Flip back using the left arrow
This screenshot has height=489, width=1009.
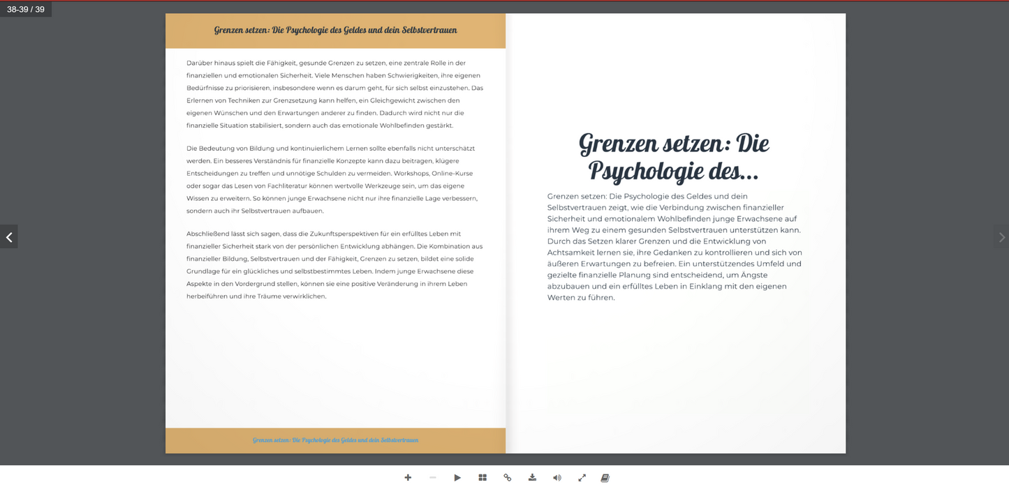click(x=9, y=236)
